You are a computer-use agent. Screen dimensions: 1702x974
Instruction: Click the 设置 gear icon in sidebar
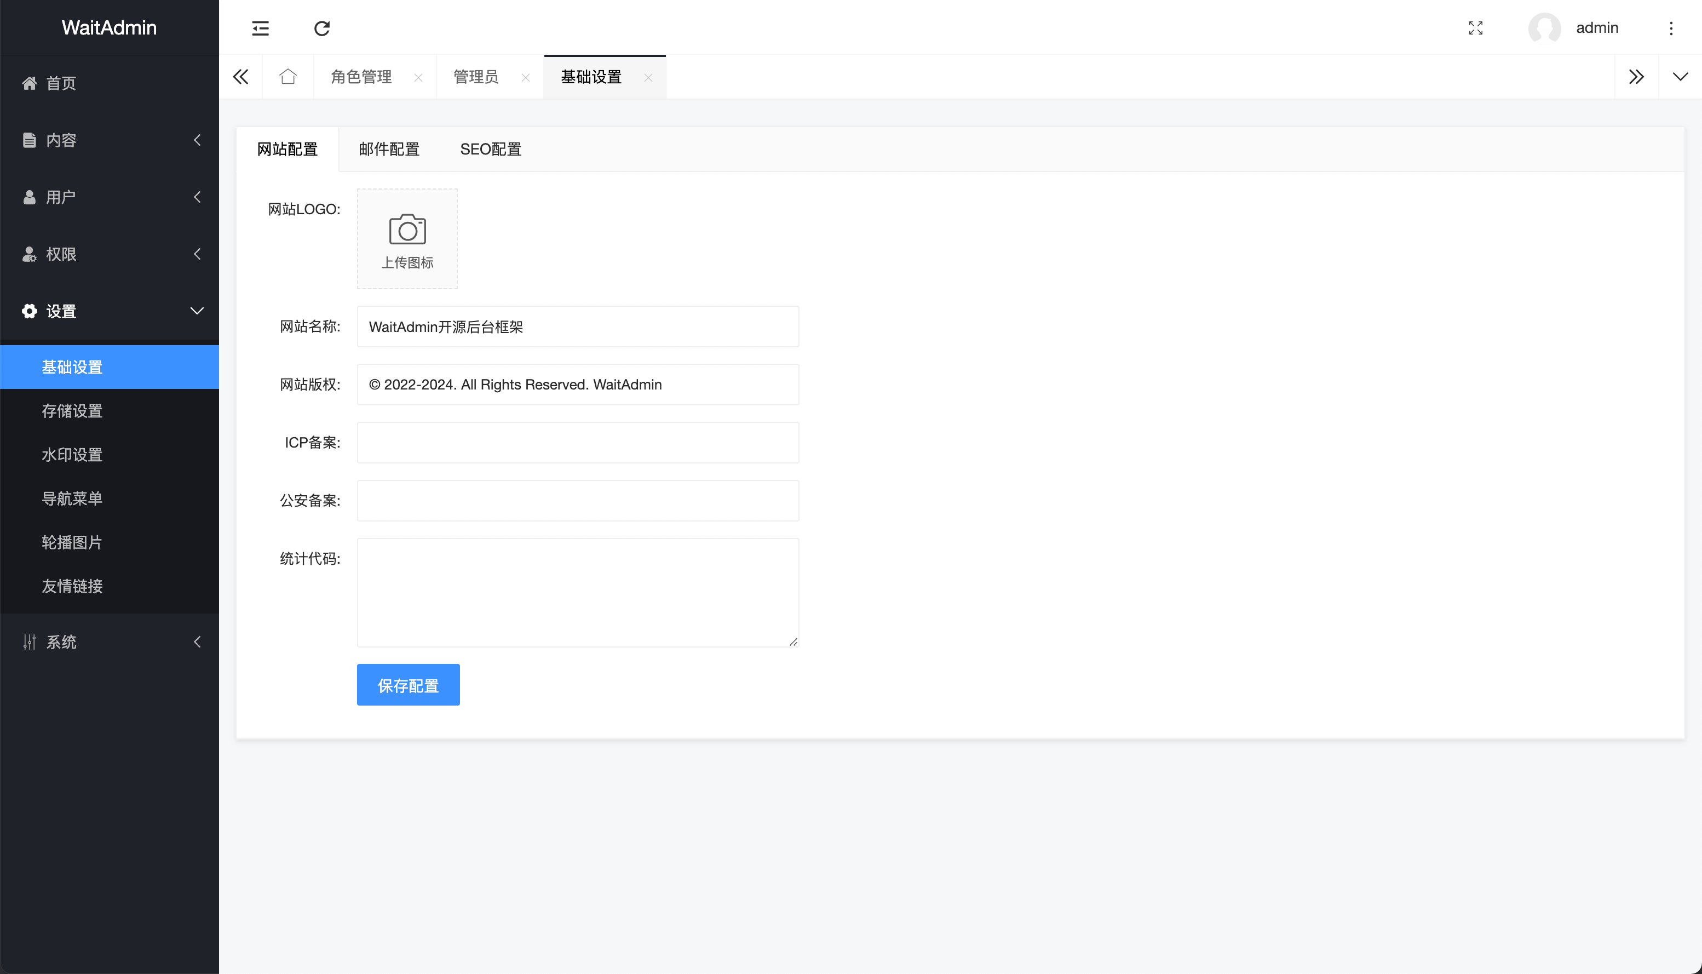click(x=28, y=311)
